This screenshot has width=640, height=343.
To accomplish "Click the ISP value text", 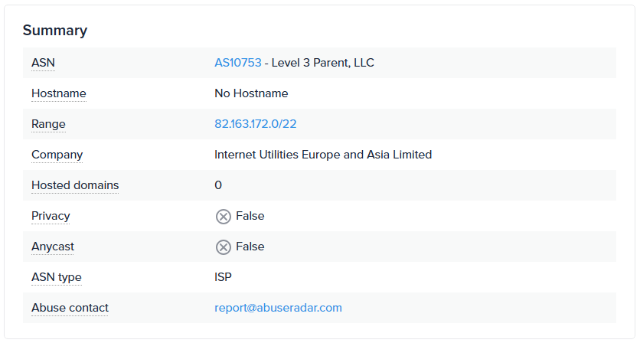I will pos(224,277).
